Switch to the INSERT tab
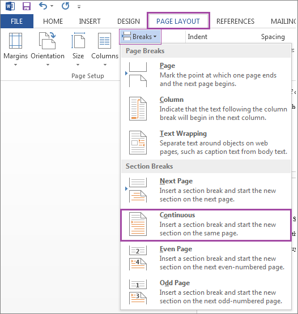The image size is (298, 314). [x=90, y=21]
